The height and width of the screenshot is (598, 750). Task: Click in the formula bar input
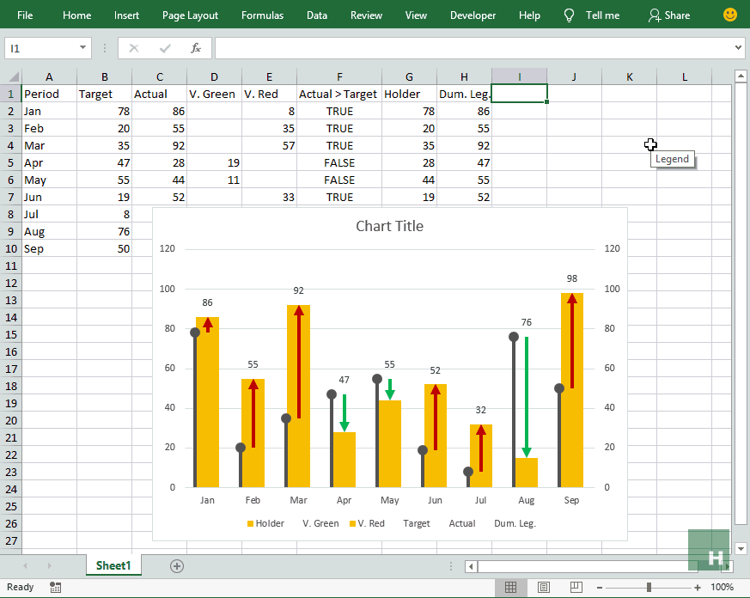pos(473,48)
